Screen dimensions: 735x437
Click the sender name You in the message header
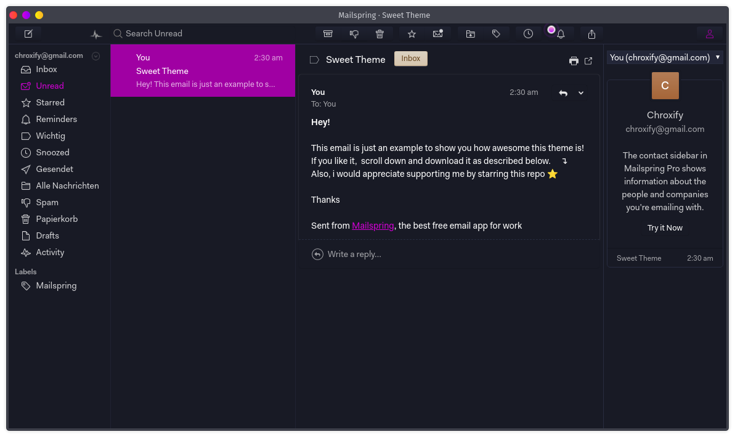coord(318,92)
